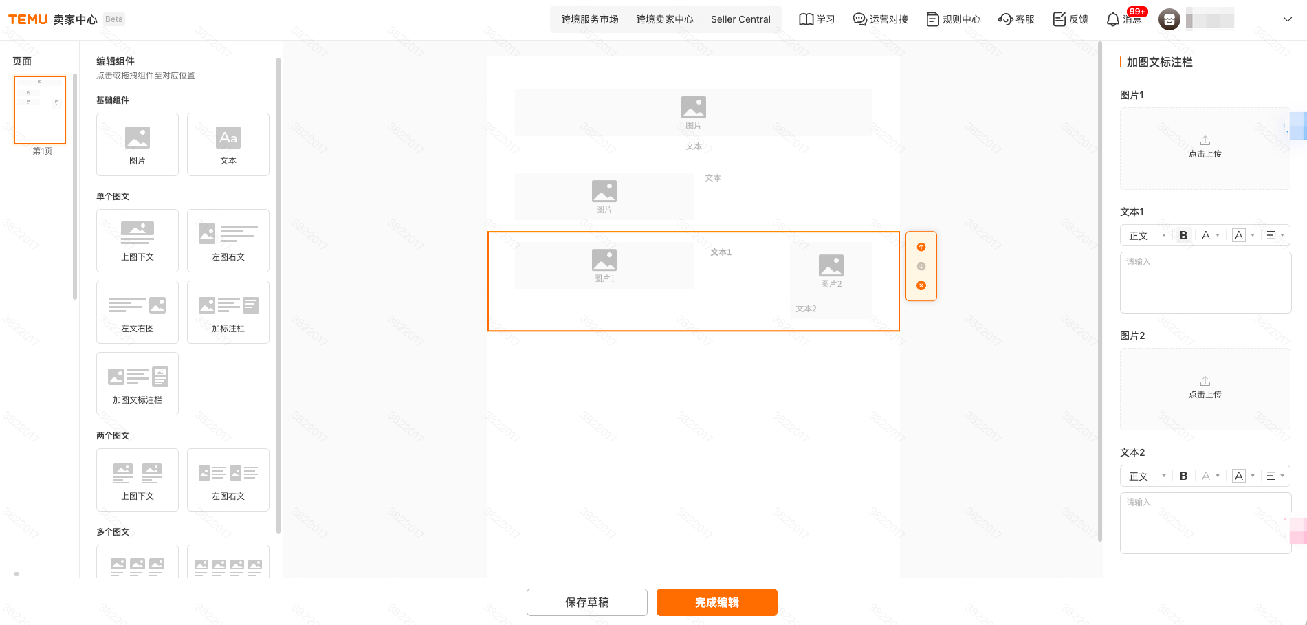The image size is (1307, 625).
Task: Click the 完成编辑 button
Action: (716, 602)
